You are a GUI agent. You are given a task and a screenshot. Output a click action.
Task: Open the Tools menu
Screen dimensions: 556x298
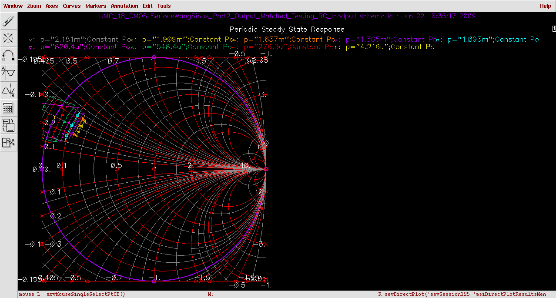pyautogui.click(x=164, y=6)
